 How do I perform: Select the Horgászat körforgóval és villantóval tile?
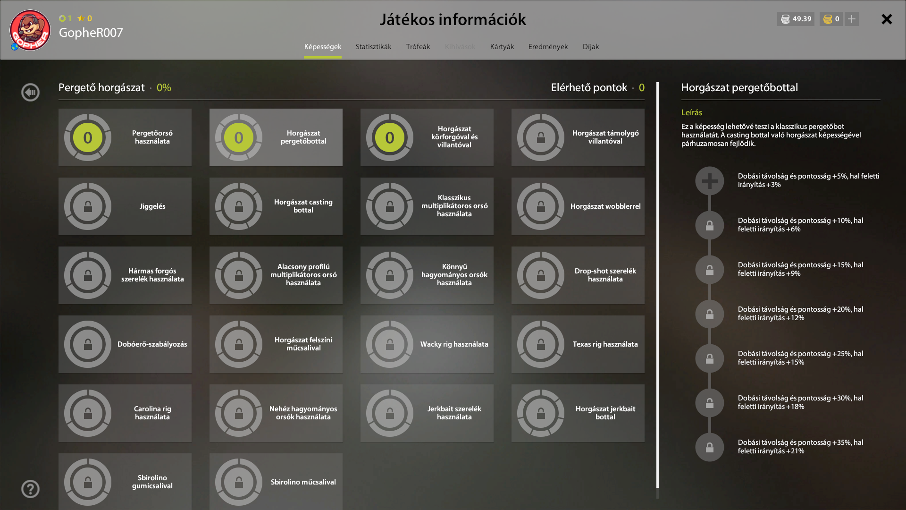[427, 137]
